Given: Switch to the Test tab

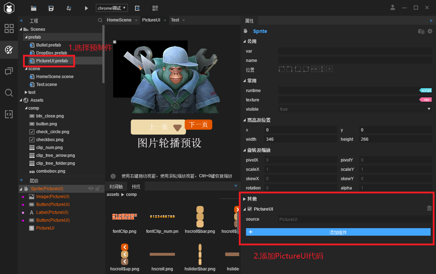Looking at the screenshot, I should (175, 20).
